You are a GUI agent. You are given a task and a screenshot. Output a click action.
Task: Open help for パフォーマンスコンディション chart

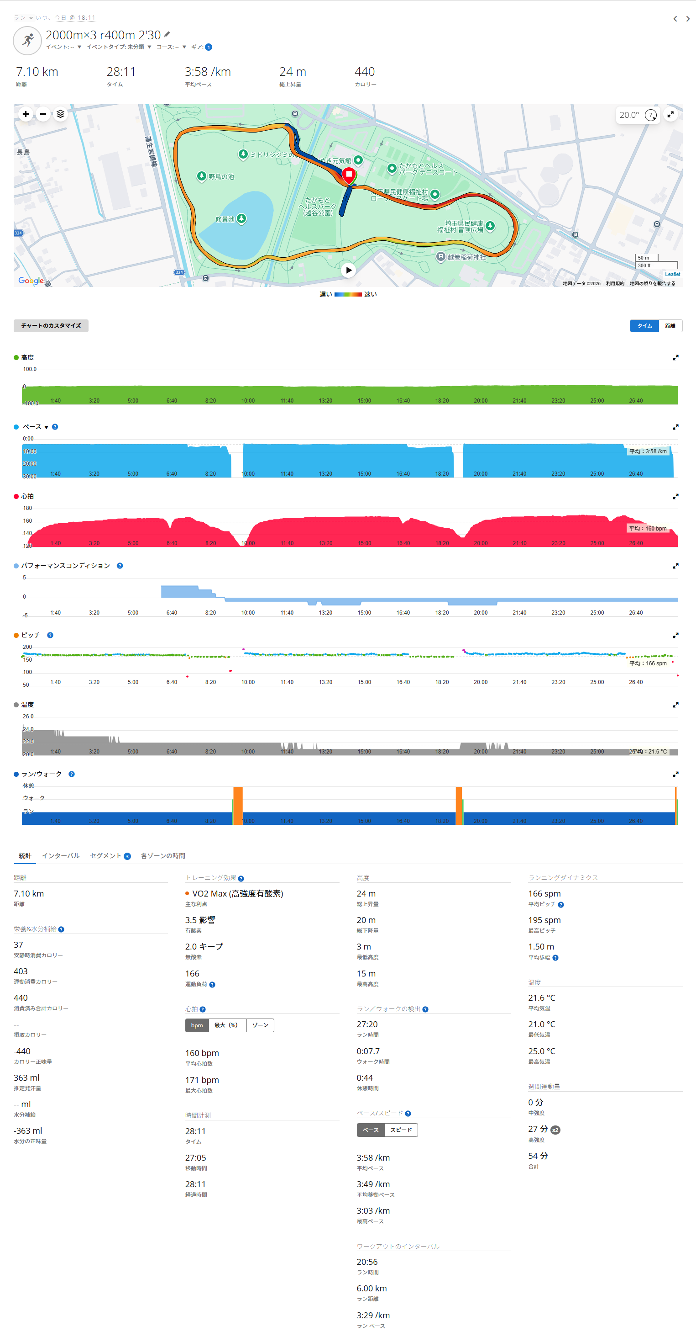coord(120,566)
